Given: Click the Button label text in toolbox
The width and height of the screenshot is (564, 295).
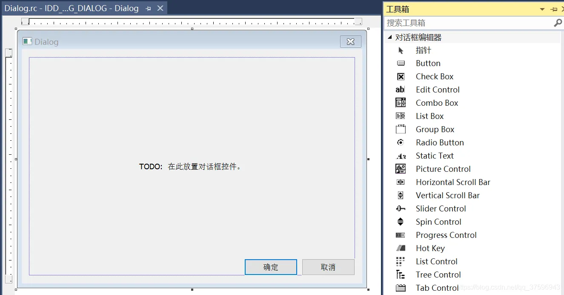Looking at the screenshot, I should [x=428, y=63].
